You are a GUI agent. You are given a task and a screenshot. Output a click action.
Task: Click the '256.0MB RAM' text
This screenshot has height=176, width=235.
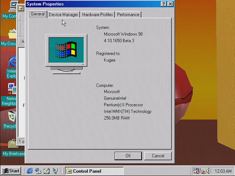coord(117,118)
